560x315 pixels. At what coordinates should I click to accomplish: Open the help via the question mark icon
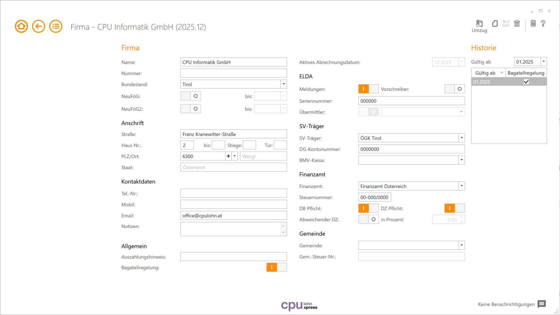(543, 23)
